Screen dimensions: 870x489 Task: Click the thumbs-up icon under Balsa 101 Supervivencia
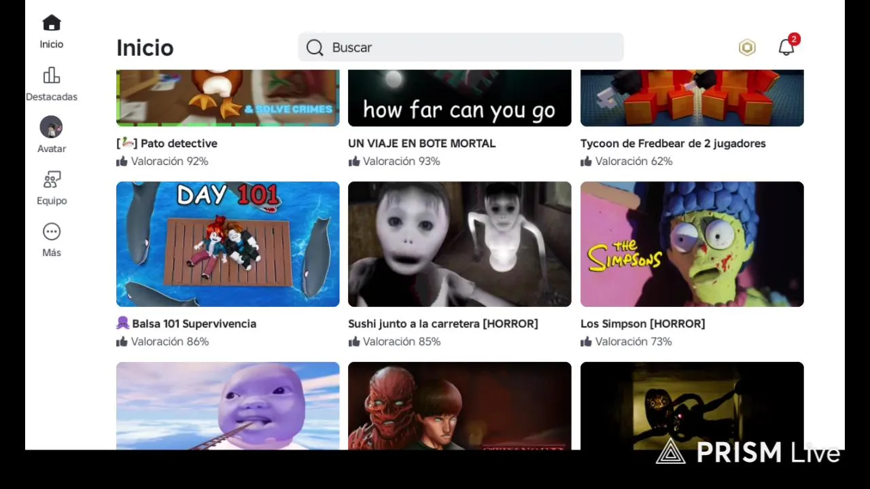coord(122,342)
